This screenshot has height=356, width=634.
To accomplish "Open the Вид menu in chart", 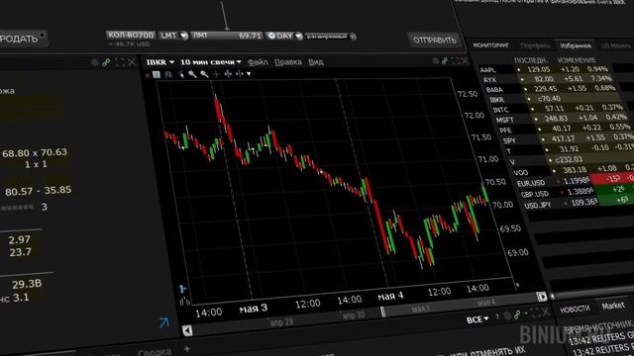I will 316,62.
